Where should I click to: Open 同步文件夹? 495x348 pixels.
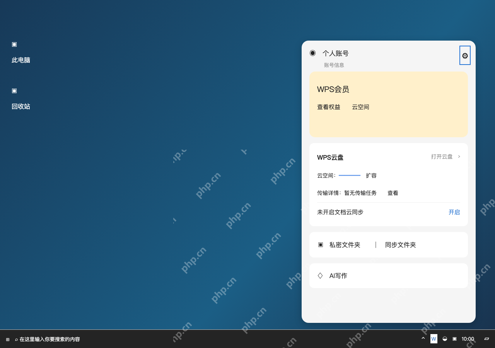pyautogui.click(x=401, y=245)
